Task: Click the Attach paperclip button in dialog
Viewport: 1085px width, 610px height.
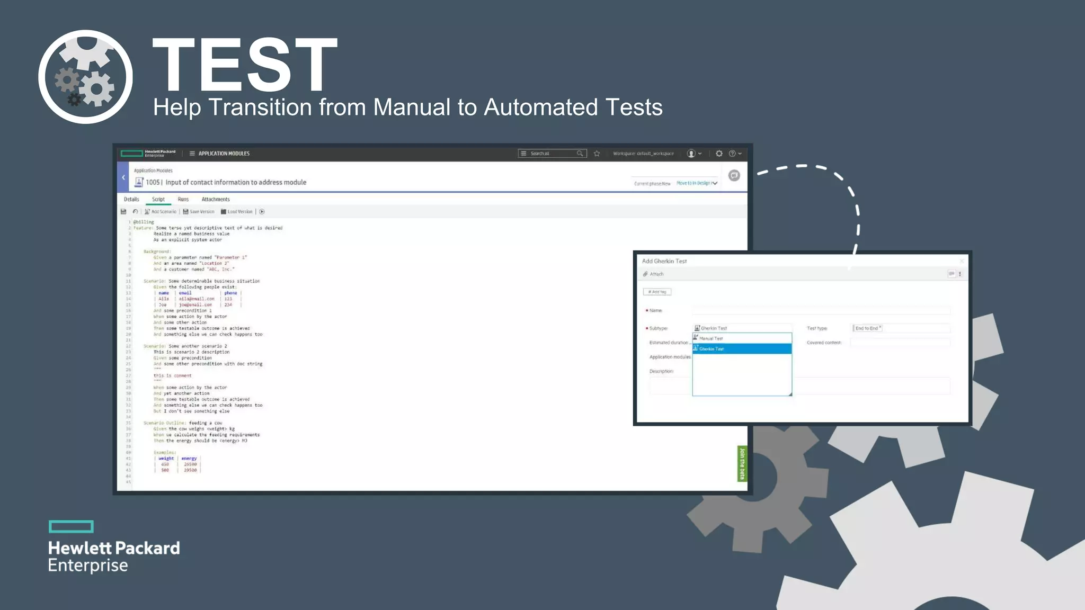Action: (653, 274)
